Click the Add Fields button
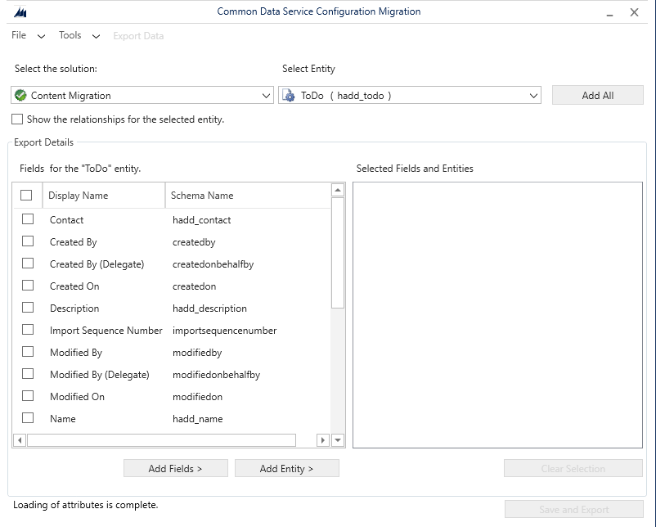The width and height of the screenshot is (656, 527). (x=175, y=469)
